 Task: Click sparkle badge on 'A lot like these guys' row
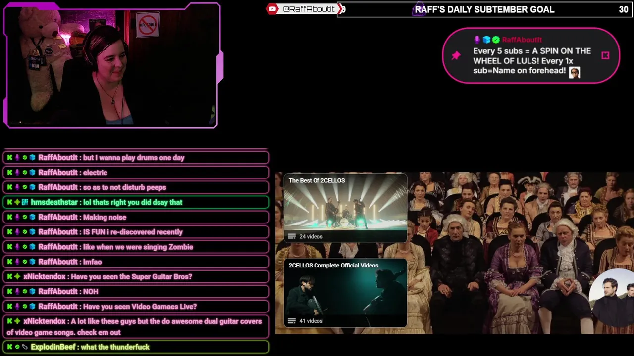point(17,321)
